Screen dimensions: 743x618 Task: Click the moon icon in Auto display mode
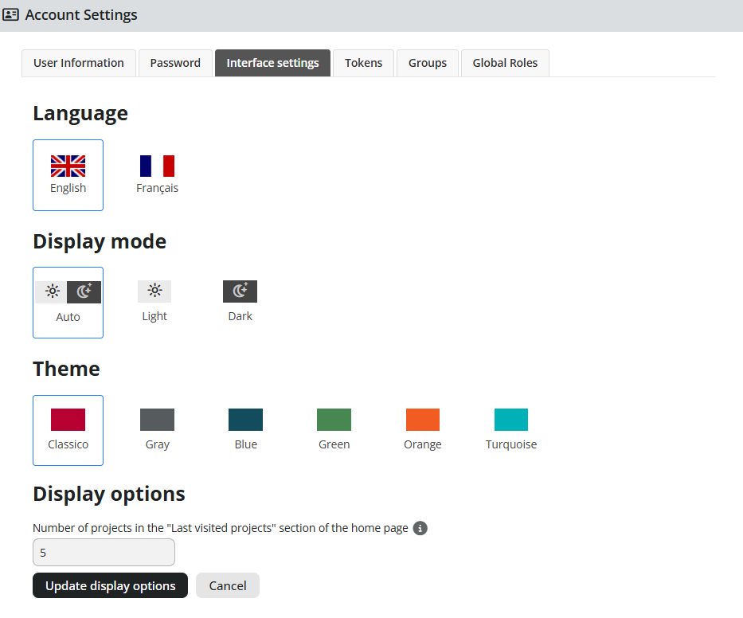[x=84, y=291]
